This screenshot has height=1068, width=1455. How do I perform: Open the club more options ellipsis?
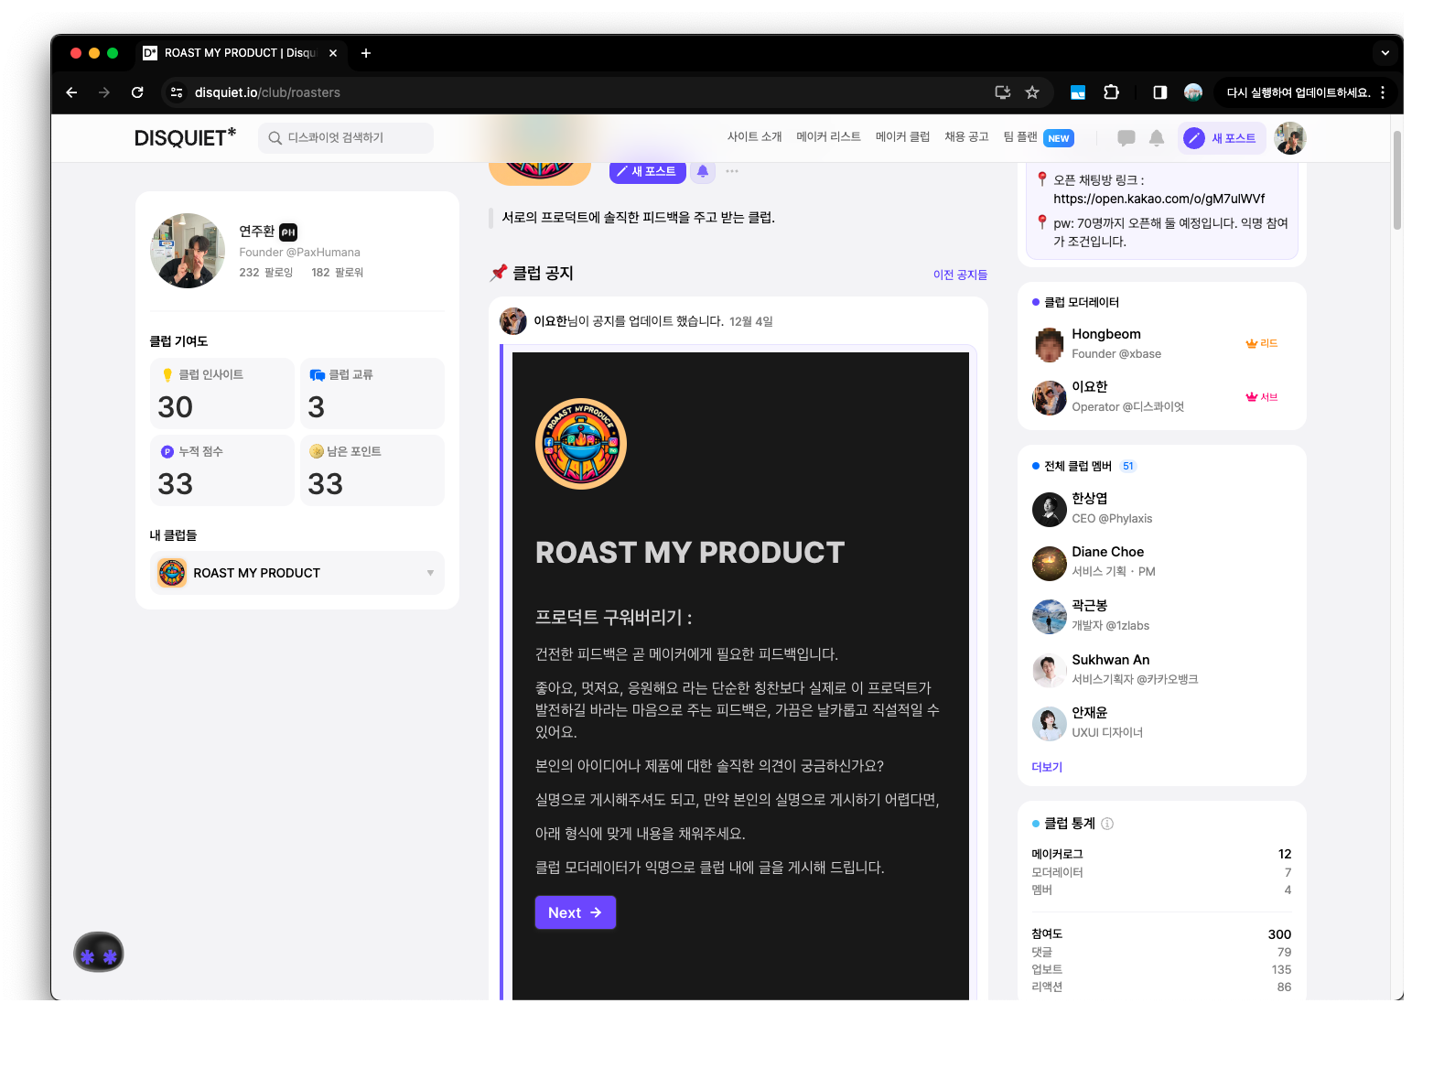pos(732,171)
